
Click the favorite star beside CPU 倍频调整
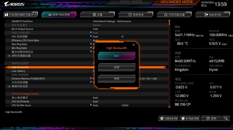coord(91,36)
